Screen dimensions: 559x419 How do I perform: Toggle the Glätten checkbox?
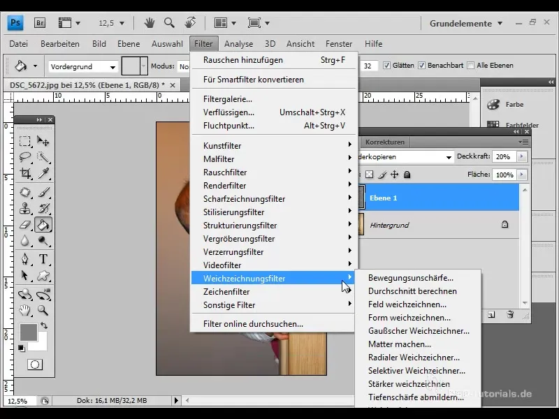coord(386,65)
